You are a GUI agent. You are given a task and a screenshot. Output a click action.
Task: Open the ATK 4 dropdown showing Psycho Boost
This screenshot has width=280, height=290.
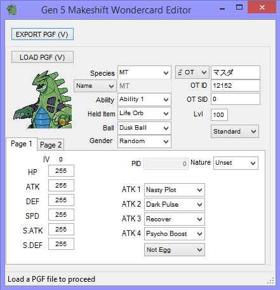(x=175, y=233)
